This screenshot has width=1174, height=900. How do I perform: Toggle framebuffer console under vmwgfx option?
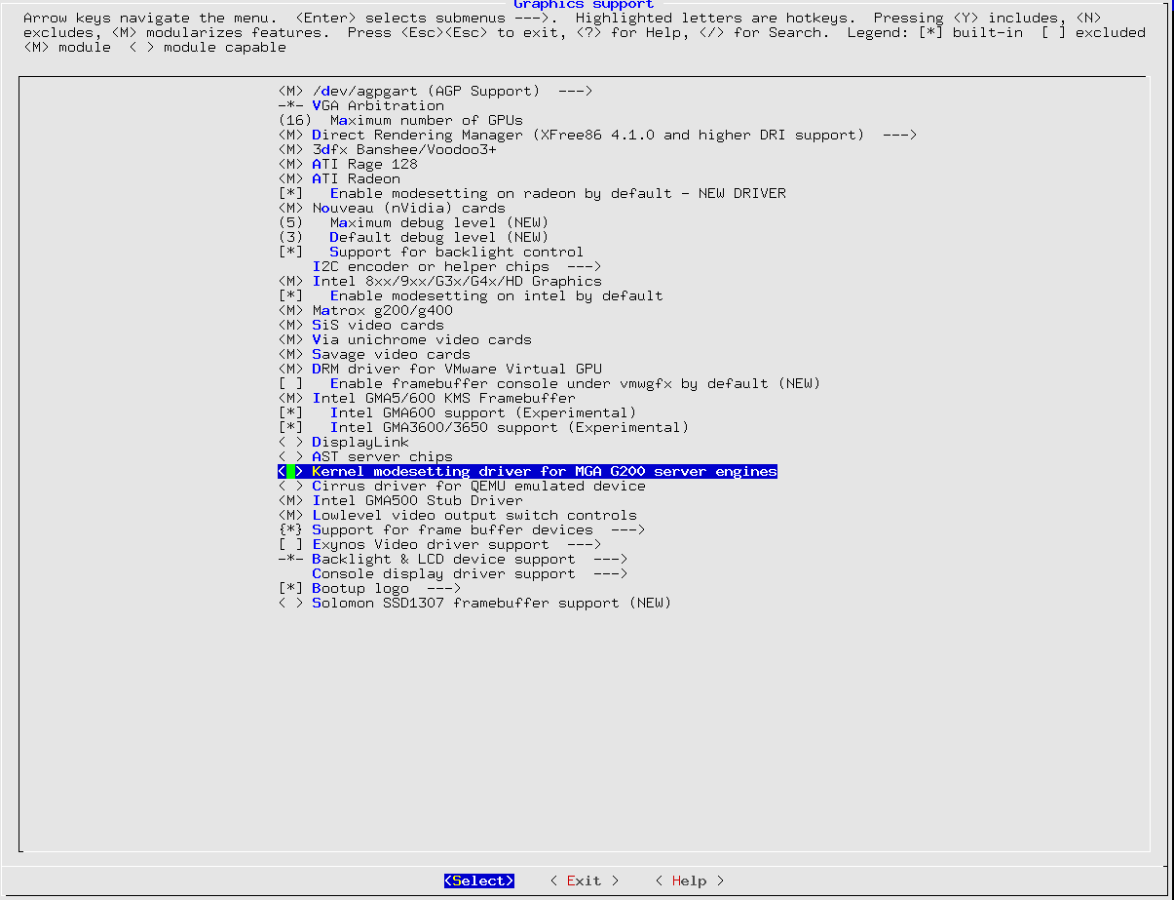549,383
